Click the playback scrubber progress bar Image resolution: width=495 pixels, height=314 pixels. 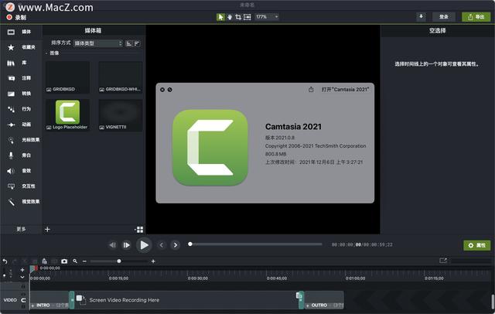tap(255, 244)
